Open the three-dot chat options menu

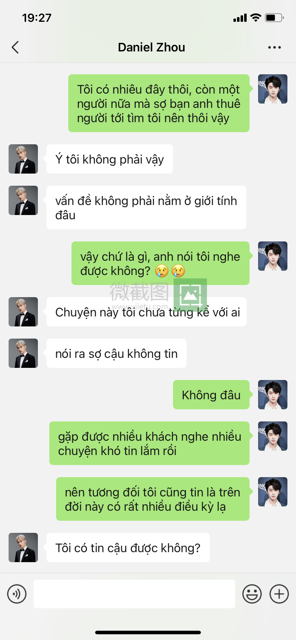tap(274, 47)
